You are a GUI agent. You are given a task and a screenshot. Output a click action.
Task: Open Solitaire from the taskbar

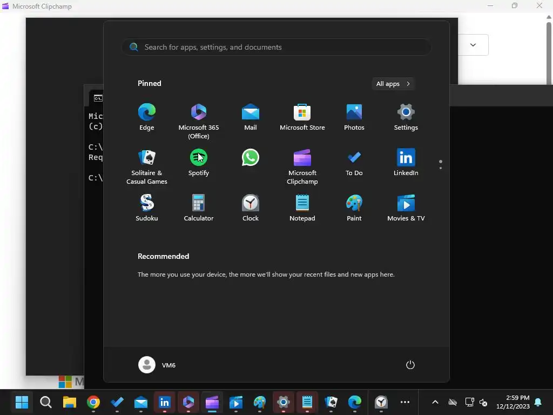point(331,402)
